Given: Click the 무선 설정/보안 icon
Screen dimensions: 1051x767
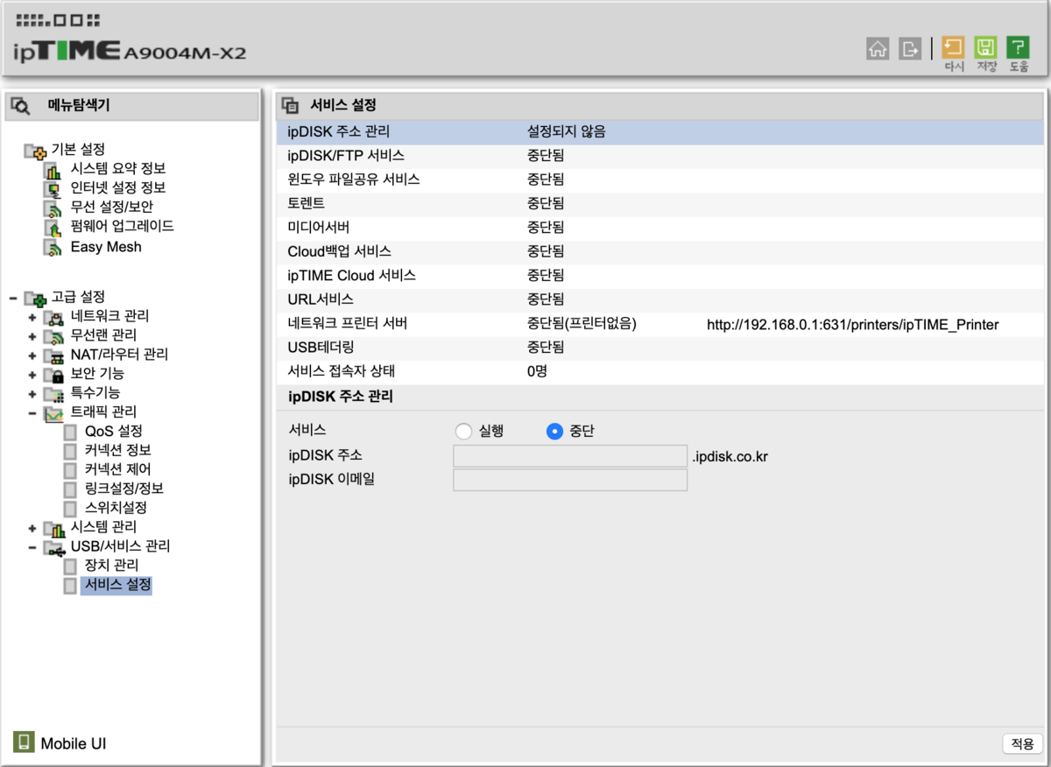Looking at the screenshot, I should [x=53, y=208].
